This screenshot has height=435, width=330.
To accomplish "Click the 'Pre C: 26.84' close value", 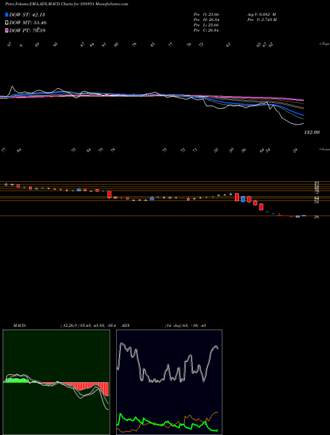I will [206, 30].
